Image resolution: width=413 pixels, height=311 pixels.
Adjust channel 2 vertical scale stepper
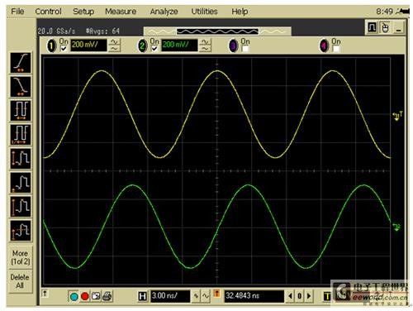206,45
